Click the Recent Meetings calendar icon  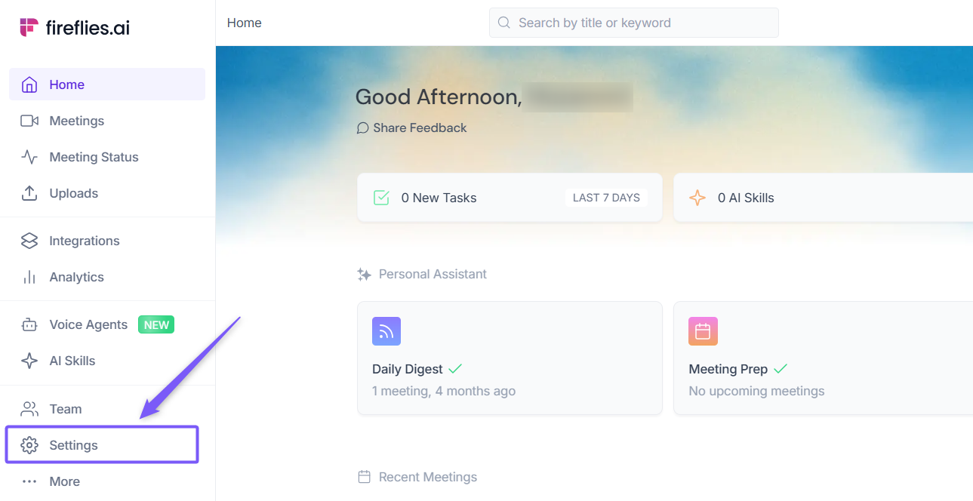pos(364,477)
